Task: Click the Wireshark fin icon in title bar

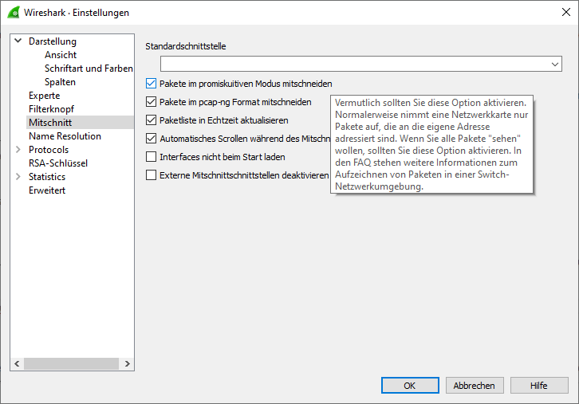Action: 14,12
